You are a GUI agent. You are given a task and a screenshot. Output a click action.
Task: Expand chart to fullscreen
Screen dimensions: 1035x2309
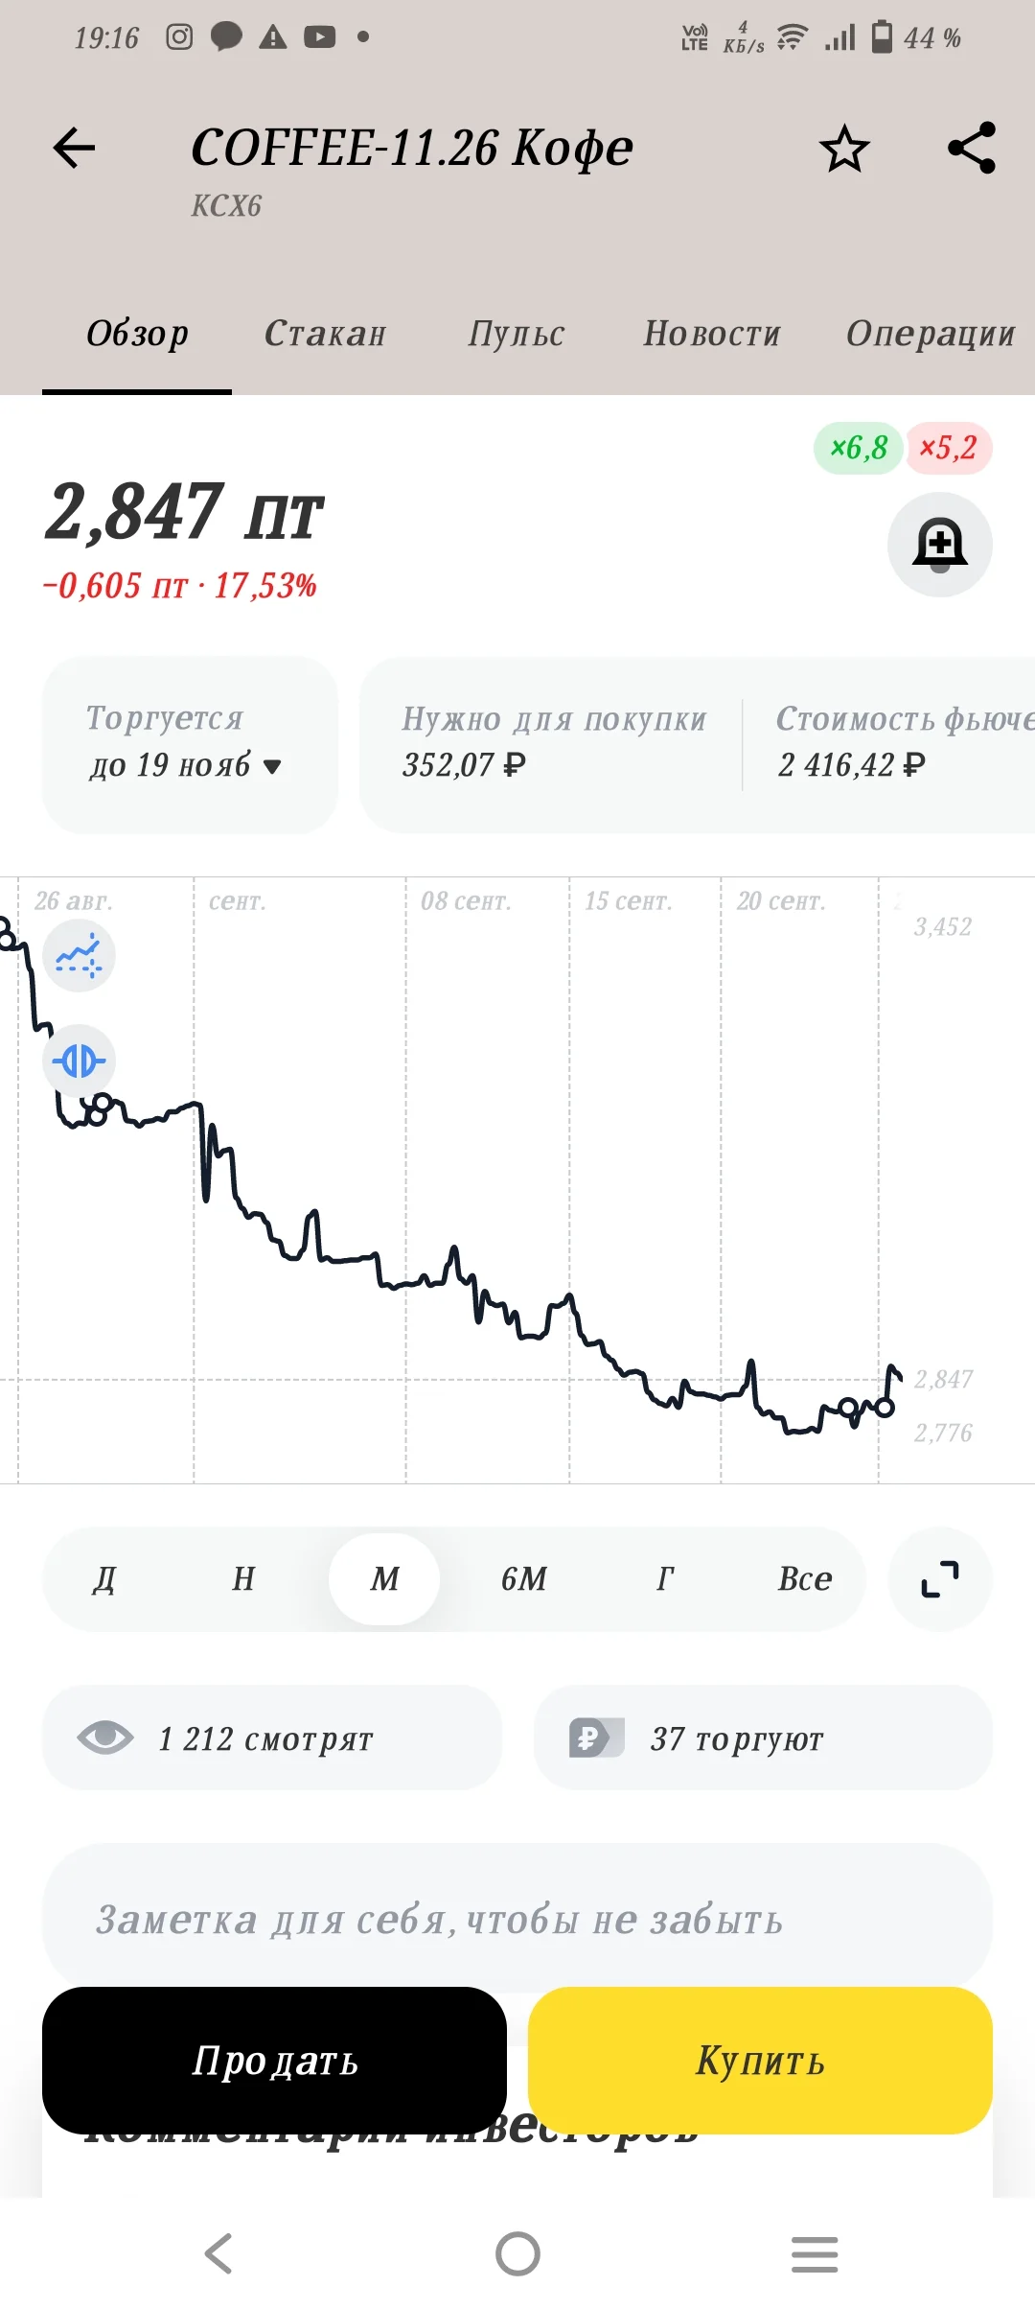[x=940, y=1578]
